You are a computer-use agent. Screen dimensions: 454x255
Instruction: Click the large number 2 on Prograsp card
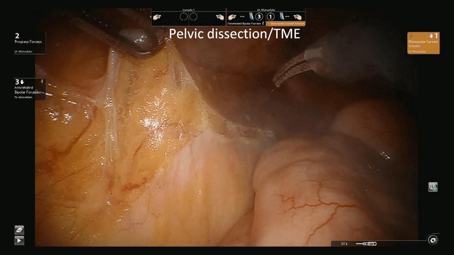coord(17,36)
